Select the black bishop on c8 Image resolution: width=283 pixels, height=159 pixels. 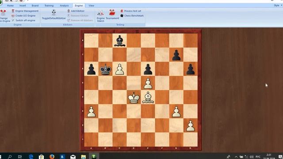point(119,41)
